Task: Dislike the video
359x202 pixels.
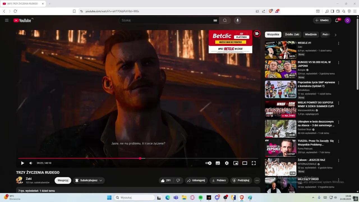Action: [178, 180]
